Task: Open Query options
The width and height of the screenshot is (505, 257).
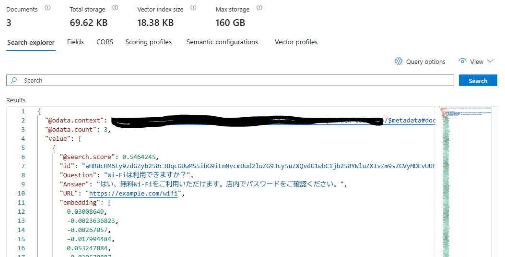Action: pos(420,61)
